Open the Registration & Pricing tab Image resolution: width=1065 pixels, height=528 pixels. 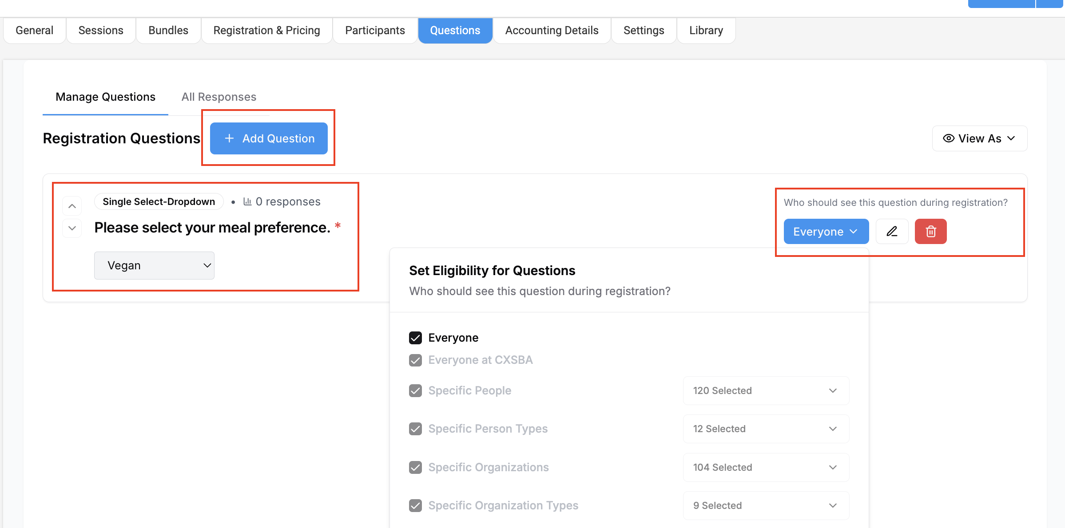pos(266,30)
